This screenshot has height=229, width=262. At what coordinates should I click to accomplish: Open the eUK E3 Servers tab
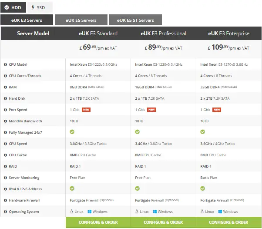tap(27, 20)
